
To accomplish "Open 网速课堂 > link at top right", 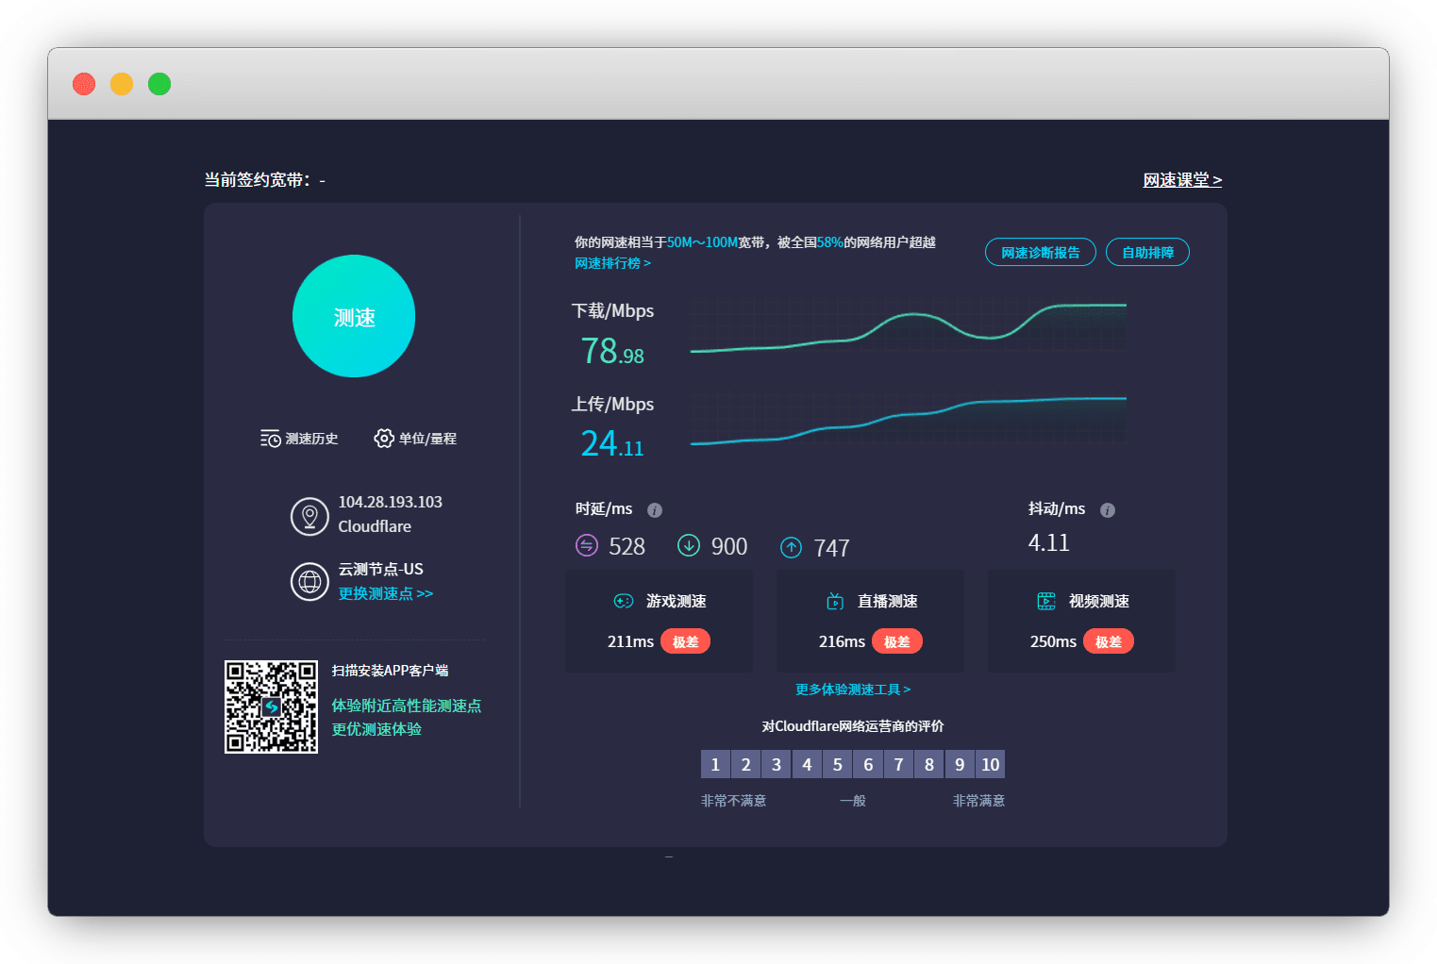I will click(x=1182, y=180).
